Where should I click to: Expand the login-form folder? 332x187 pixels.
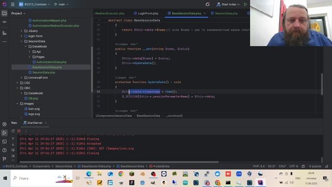pos(21,36)
